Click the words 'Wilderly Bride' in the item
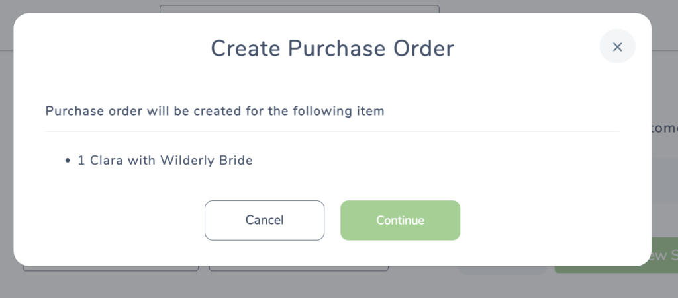 pos(207,161)
